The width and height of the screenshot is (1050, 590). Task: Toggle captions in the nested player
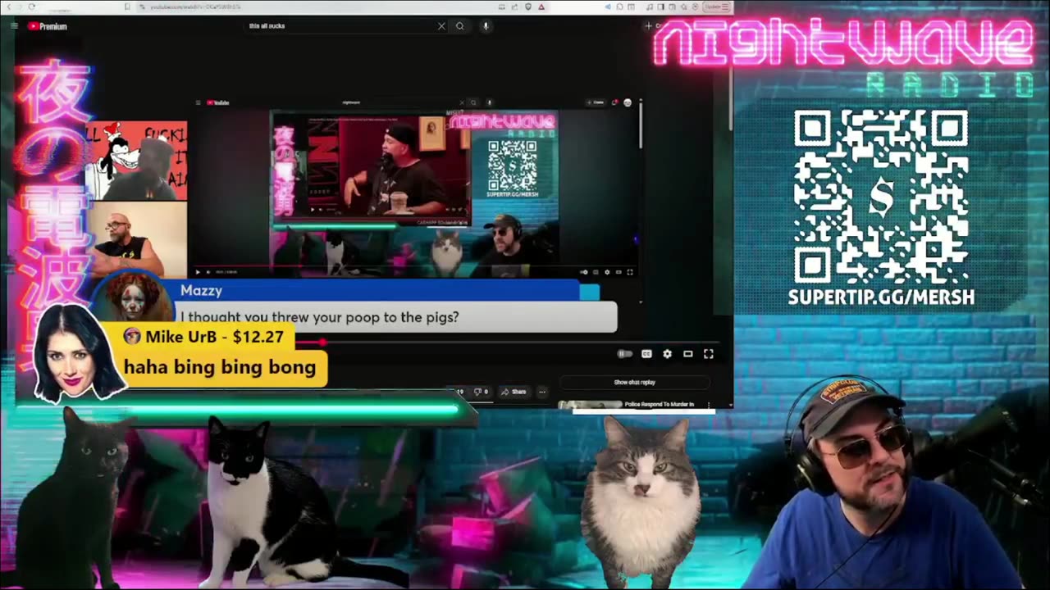click(596, 272)
